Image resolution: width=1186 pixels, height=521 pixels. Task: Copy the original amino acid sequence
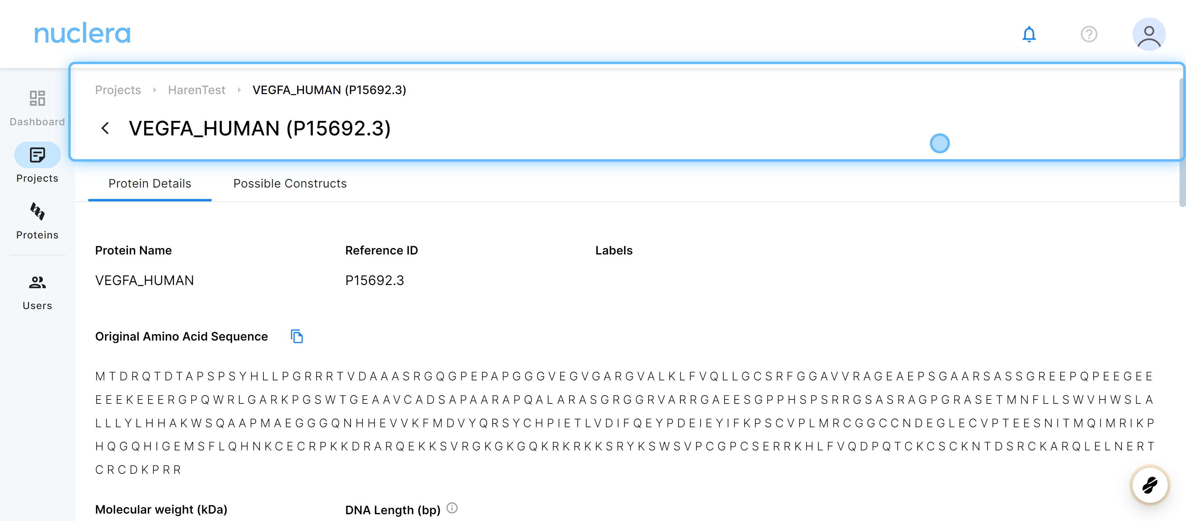[297, 337]
